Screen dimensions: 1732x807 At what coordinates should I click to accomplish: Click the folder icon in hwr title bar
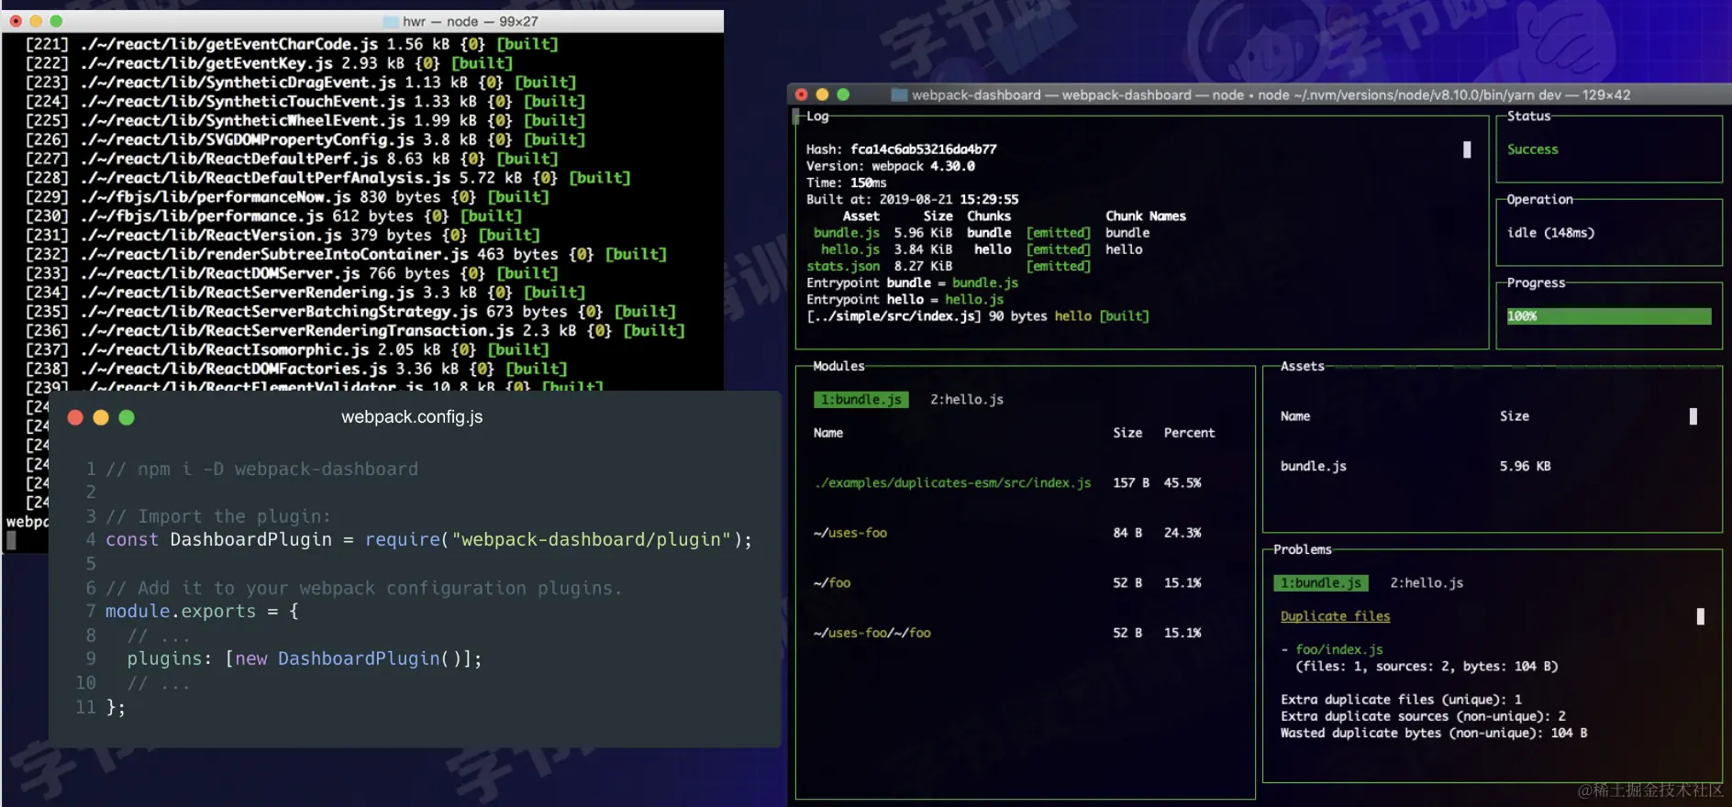pyautogui.click(x=391, y=21)
